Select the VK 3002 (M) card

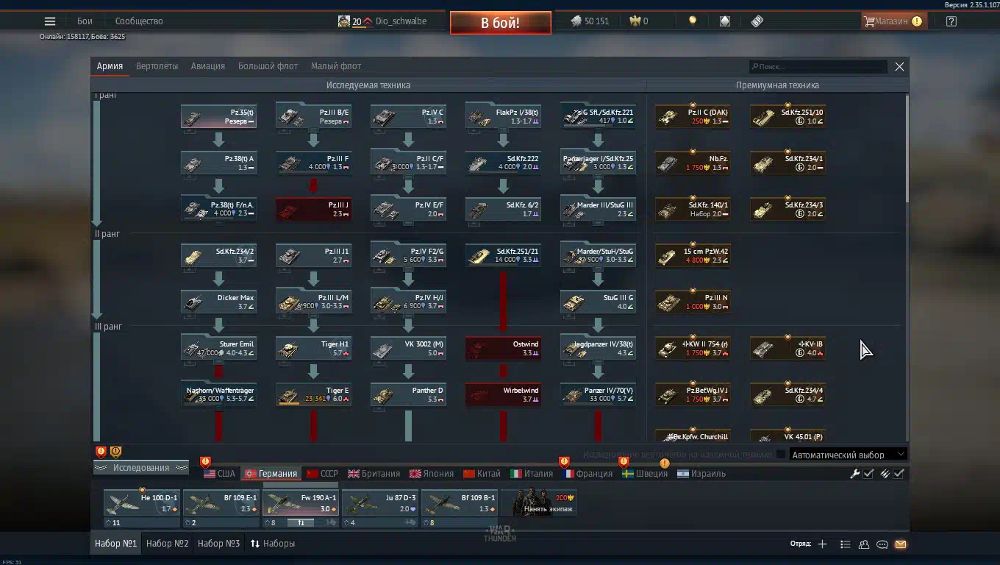point(408,348)
